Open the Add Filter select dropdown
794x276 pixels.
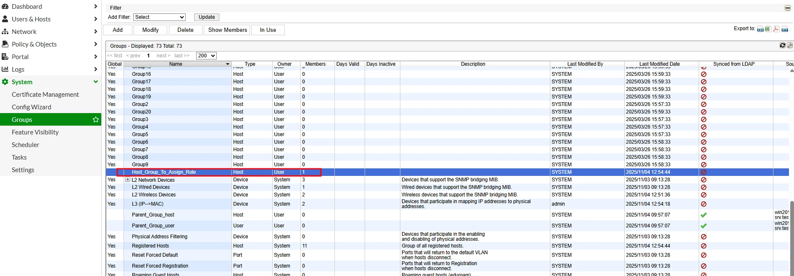[159, 17]
